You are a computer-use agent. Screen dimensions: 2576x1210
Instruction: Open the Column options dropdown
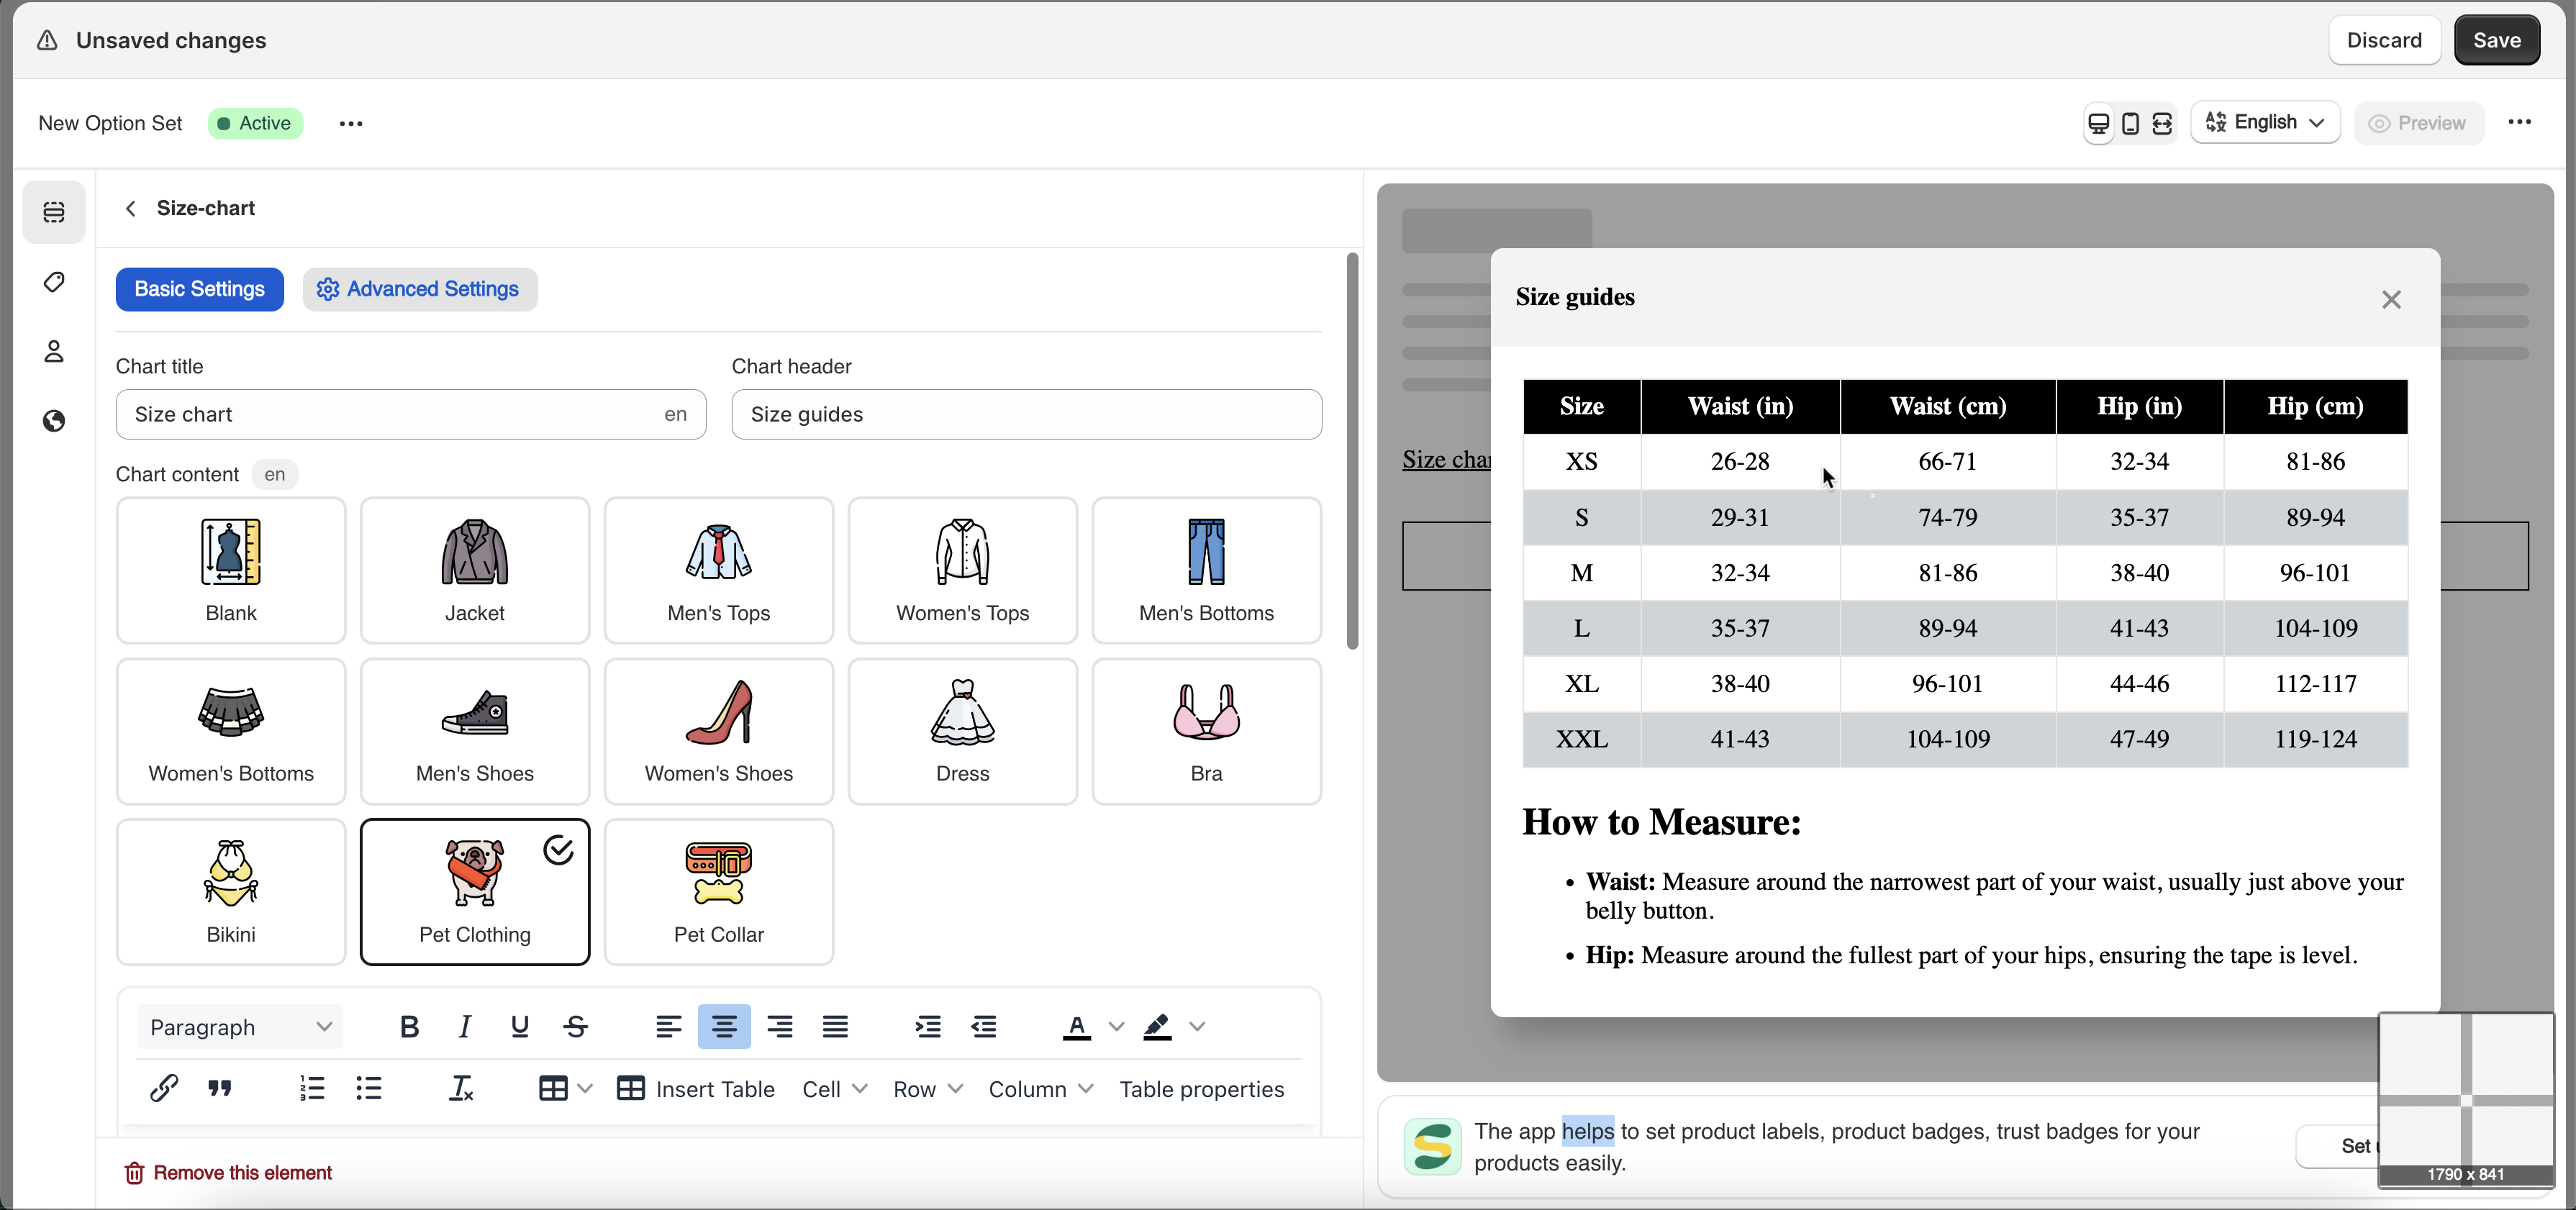[x=1040, y=1089]
